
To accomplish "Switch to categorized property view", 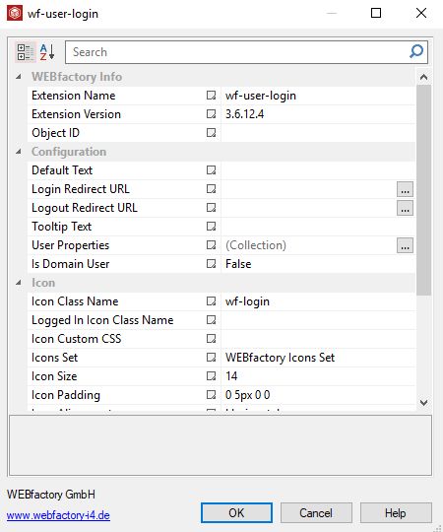I will [26, 52].
